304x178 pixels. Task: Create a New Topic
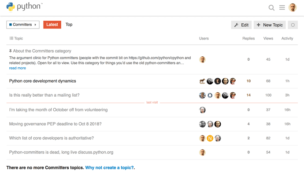pyautogui.click(x=270, y=25)
